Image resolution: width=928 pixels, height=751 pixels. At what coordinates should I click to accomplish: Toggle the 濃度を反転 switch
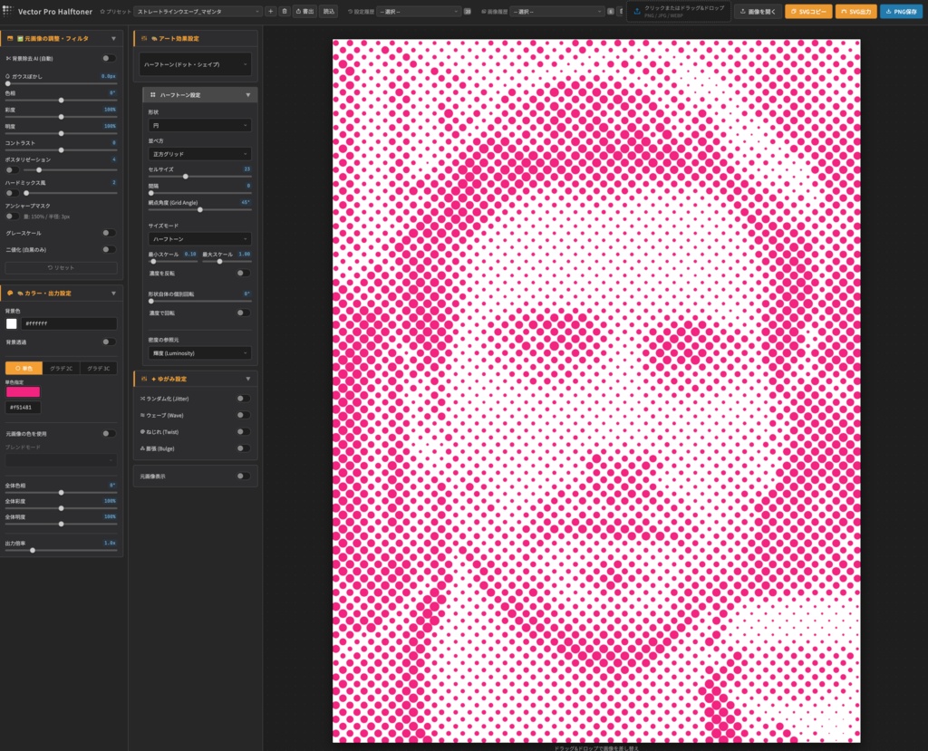(x=243, y=273)
